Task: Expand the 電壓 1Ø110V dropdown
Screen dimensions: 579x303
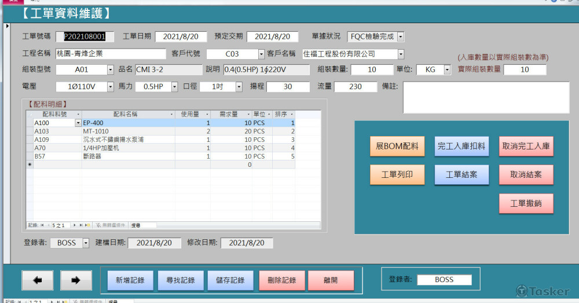Action: (110, 86)
